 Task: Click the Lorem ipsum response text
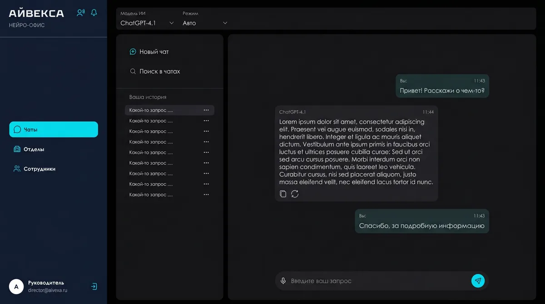[x=356, y=152]
